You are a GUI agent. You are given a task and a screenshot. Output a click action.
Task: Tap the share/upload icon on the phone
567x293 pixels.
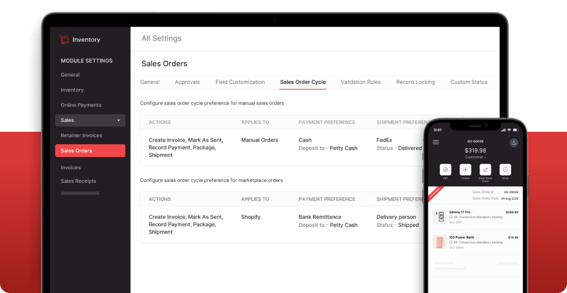(514, 142)
